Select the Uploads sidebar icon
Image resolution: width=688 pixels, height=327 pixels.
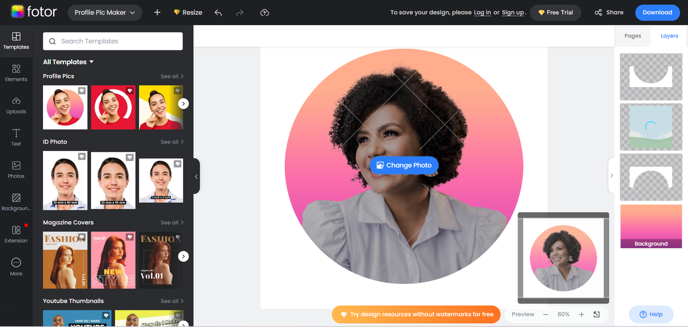16,104
